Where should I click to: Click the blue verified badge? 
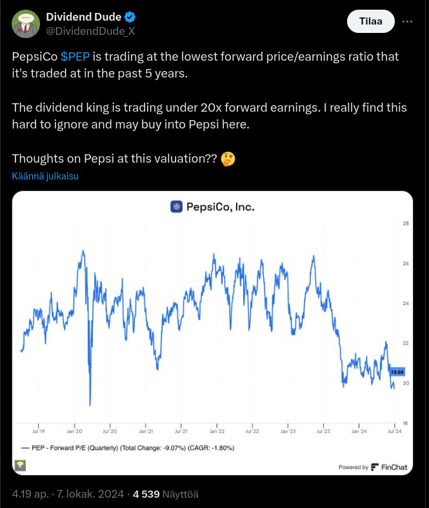[x=130, y=17]
